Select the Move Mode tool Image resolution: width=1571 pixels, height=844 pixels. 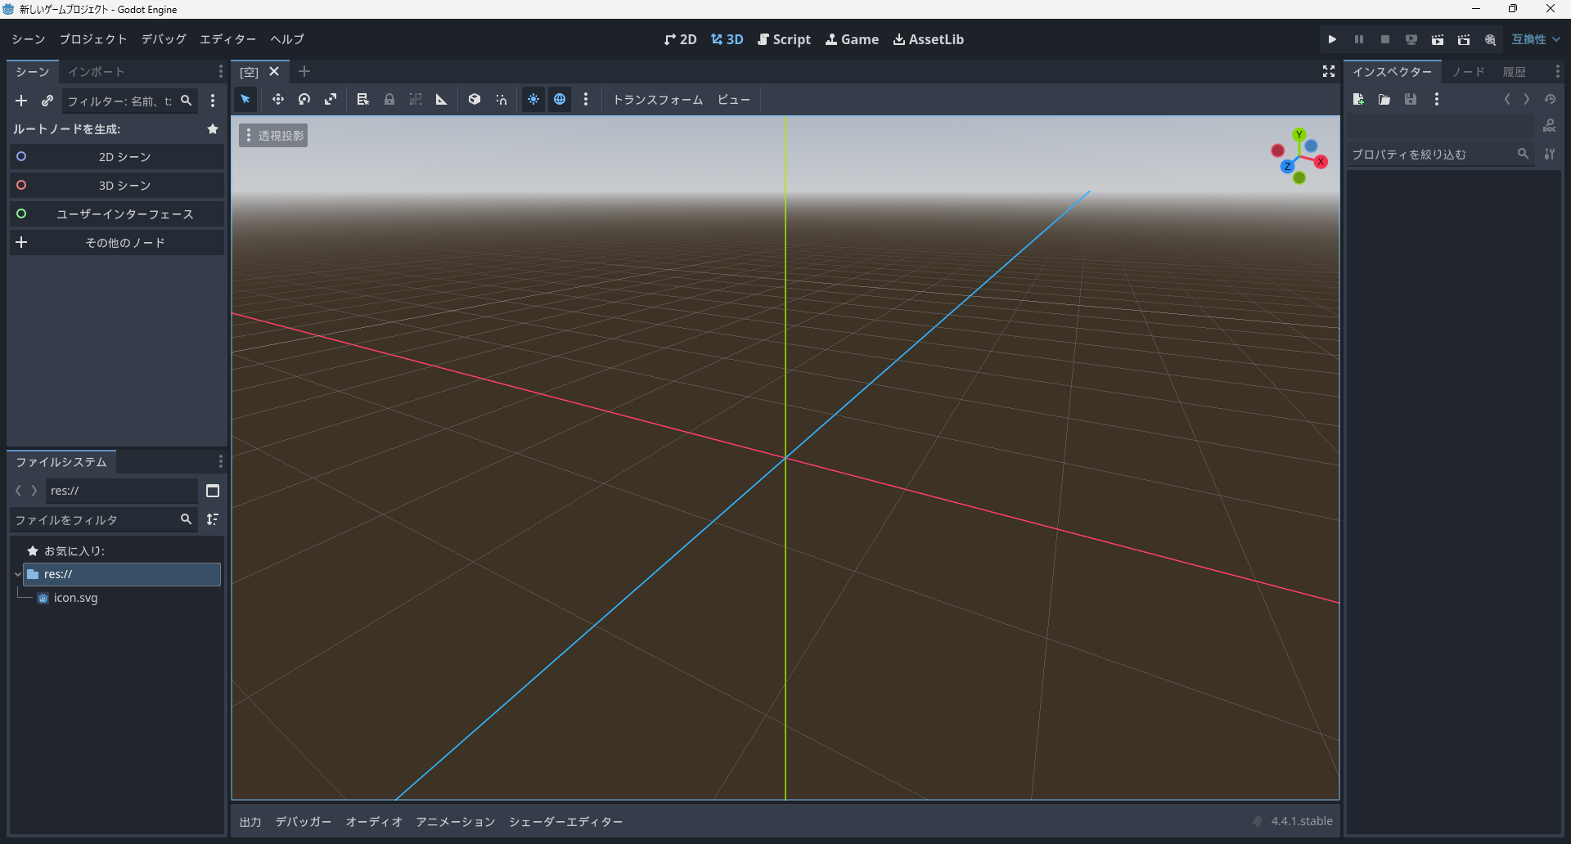278,100
